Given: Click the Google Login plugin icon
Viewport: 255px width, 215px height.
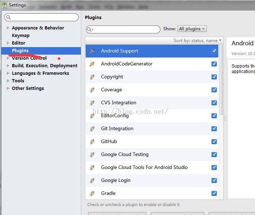Looking at the screenshot, I should pyautogui.click(x=92, y=180).
